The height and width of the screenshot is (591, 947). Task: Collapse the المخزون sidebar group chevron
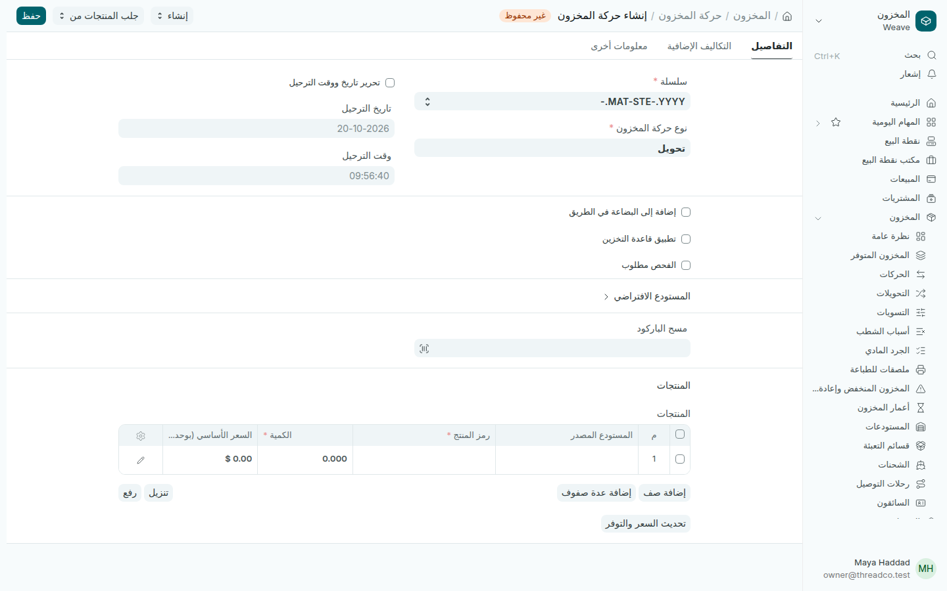(x=818, y=218)
